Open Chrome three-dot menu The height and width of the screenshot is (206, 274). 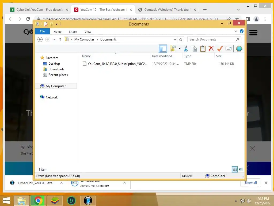click(265, 19)
